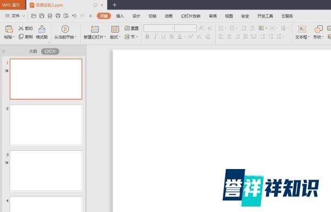The height and width of the screenshot is (212, 331).
Task: Toggle Underline formatting
Action: coord(163,37)
